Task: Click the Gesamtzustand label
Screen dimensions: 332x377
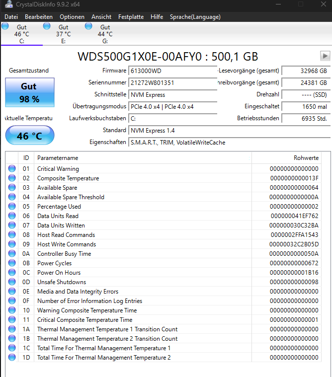Action: tap(29, 71)
